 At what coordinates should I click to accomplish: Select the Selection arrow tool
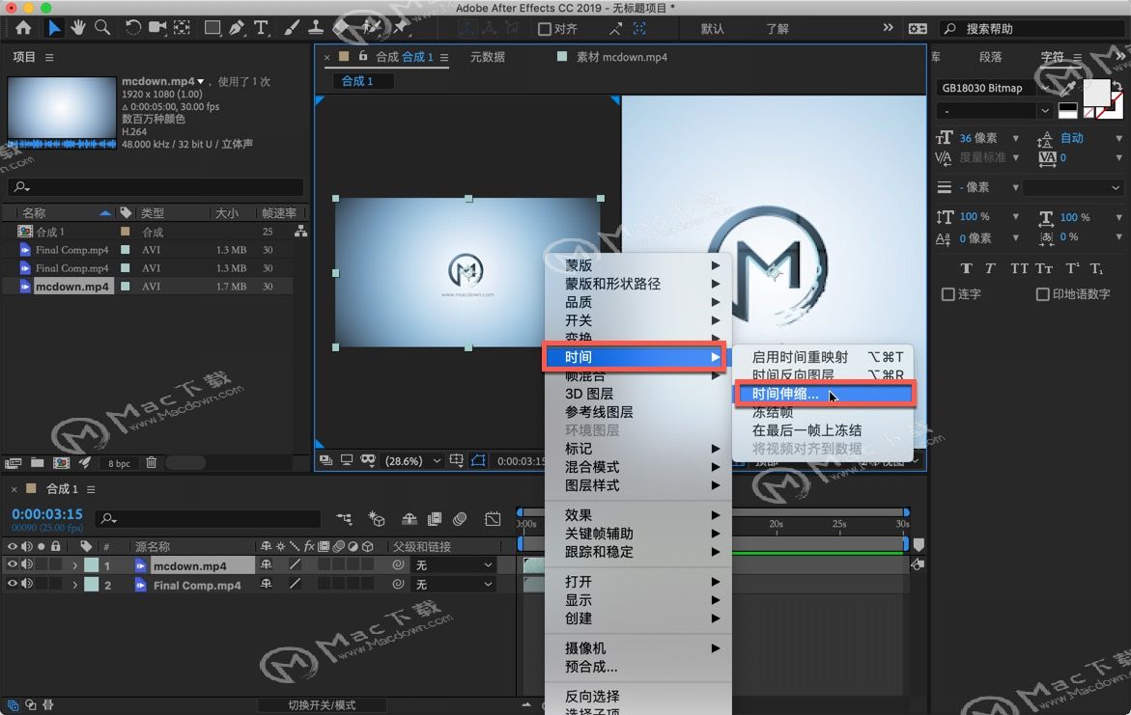[x=54, y=28]
